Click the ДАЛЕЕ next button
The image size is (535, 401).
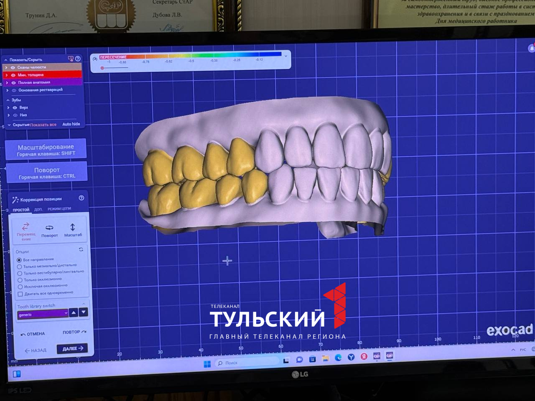point(72,348)
